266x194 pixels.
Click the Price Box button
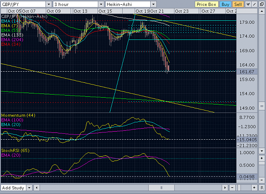tap(206, 4)
